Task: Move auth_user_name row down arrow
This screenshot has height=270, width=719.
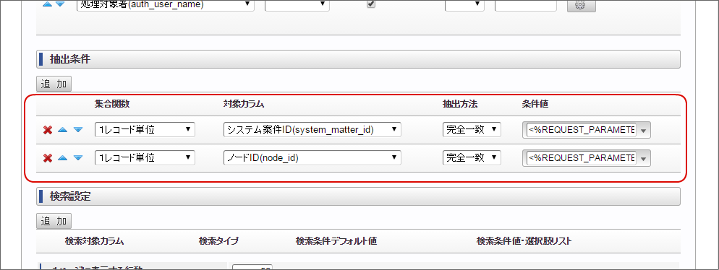Action: pos(60,4)
